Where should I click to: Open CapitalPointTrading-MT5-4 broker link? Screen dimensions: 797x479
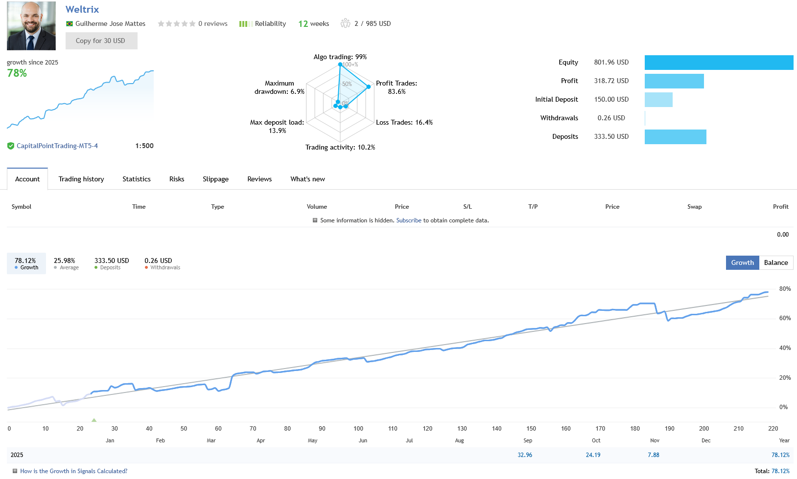[x=57, y=146]
